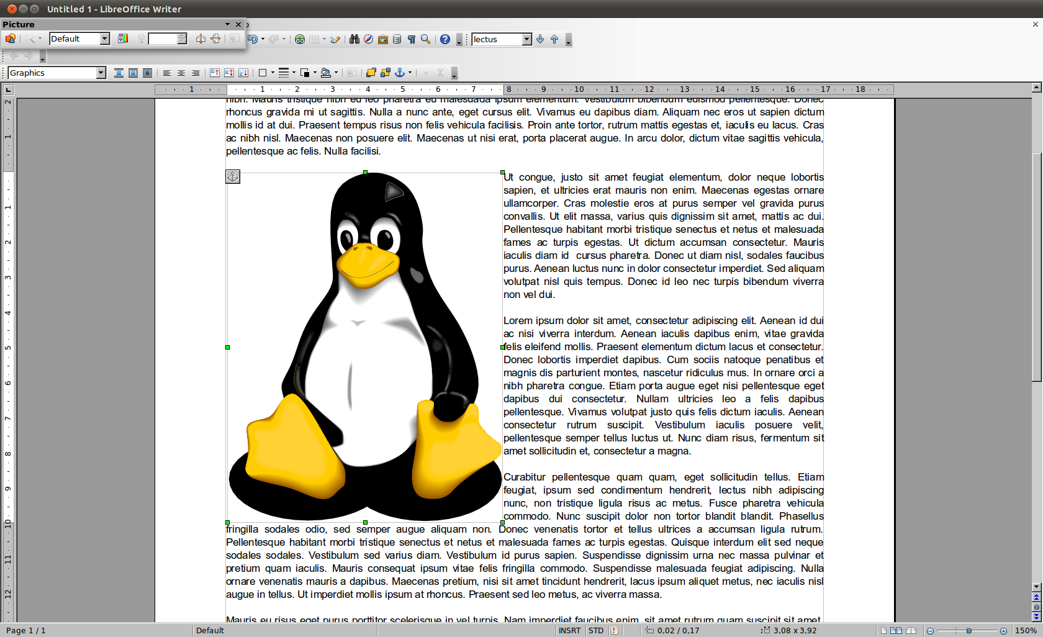Open Data Sources database icon

pyautogui.click(x=397, y=39)
